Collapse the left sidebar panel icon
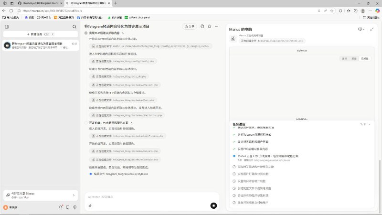 (7, 27)
